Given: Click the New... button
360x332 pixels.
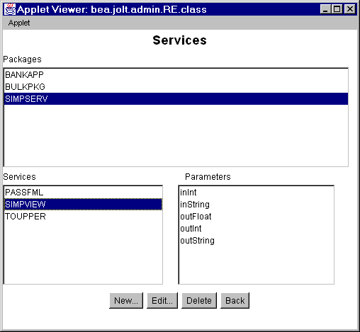Looking at the screenshot, I should pyautogui.click(x=126, y=300).
